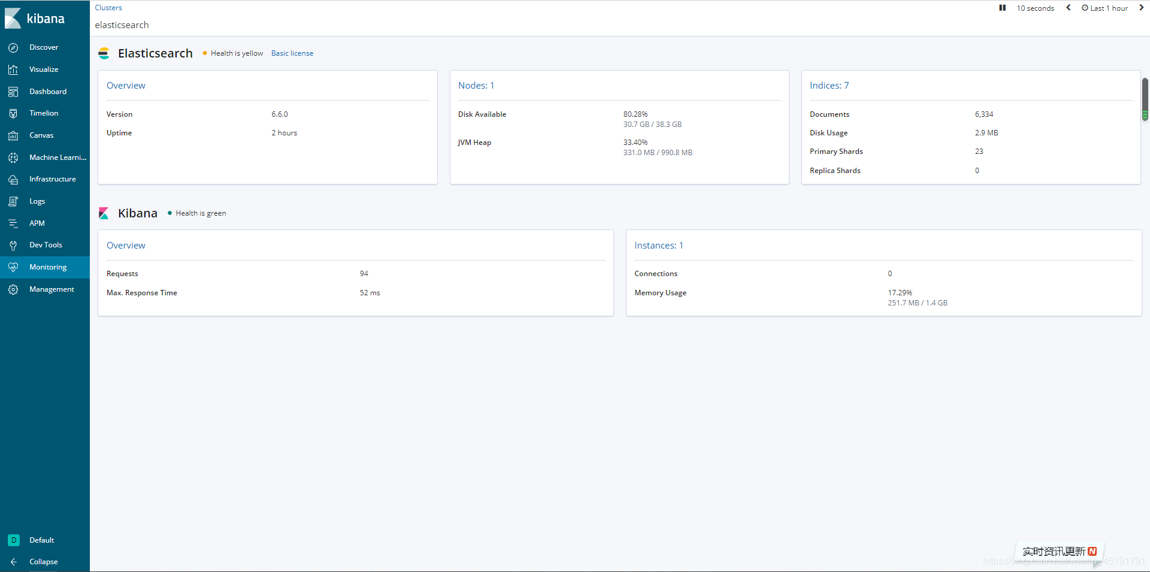Open APM icon in sidebar
This screenshot has height=572, width=1150.
tap(13, 223)
